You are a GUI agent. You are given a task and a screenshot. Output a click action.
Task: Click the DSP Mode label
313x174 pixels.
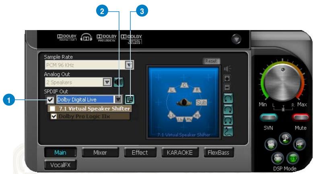coord(285,168)
